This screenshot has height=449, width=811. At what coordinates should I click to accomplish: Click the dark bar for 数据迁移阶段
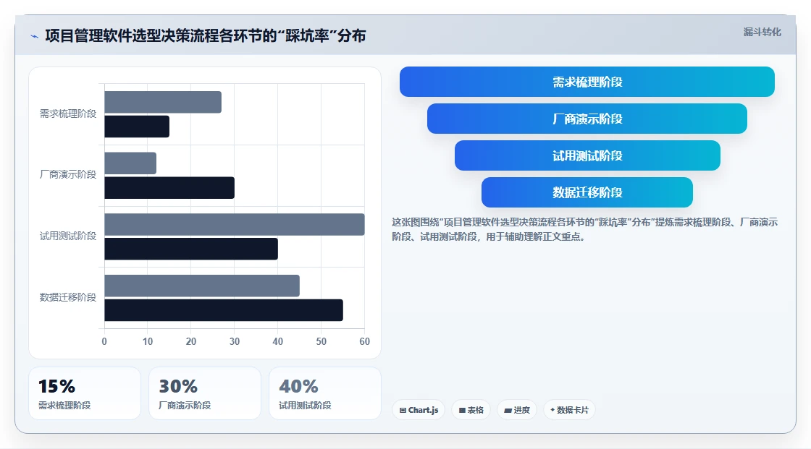[224, 310]
